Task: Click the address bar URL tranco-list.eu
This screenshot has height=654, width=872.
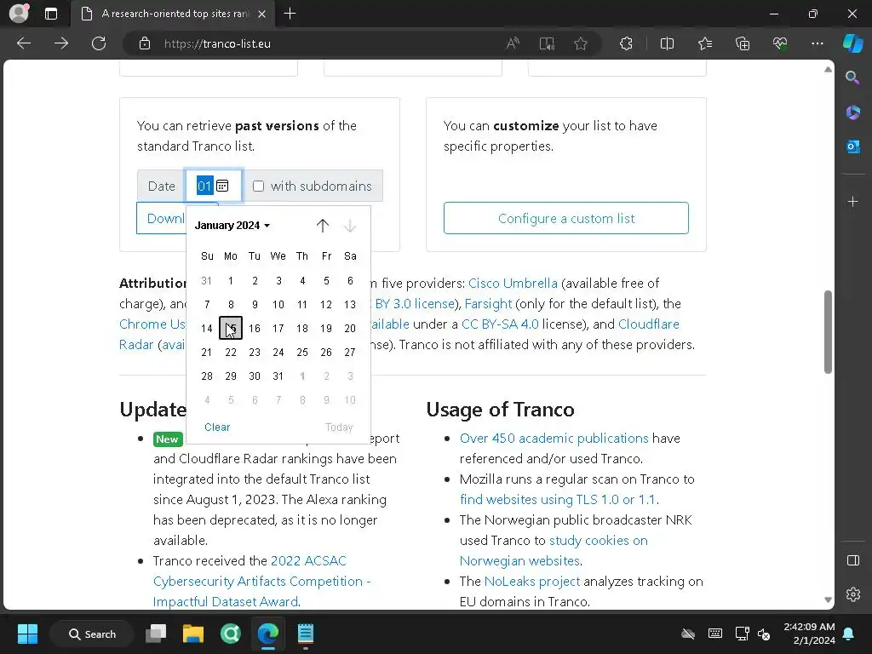Action: point(217,43)
